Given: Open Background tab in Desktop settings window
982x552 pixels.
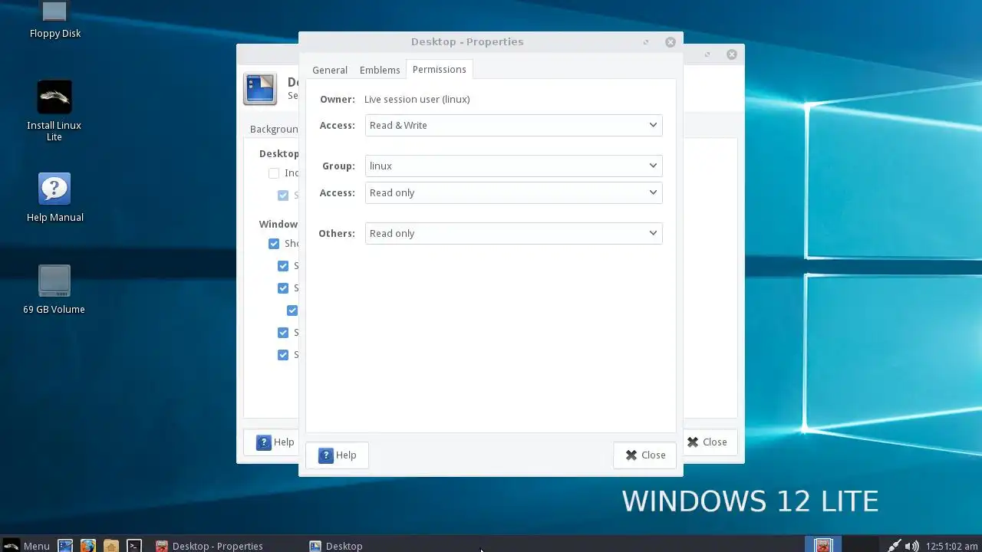Looking at the screenshot, I should point(273,129).
